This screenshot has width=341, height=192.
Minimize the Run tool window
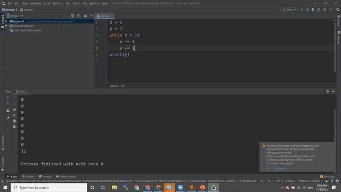[334, 91]
